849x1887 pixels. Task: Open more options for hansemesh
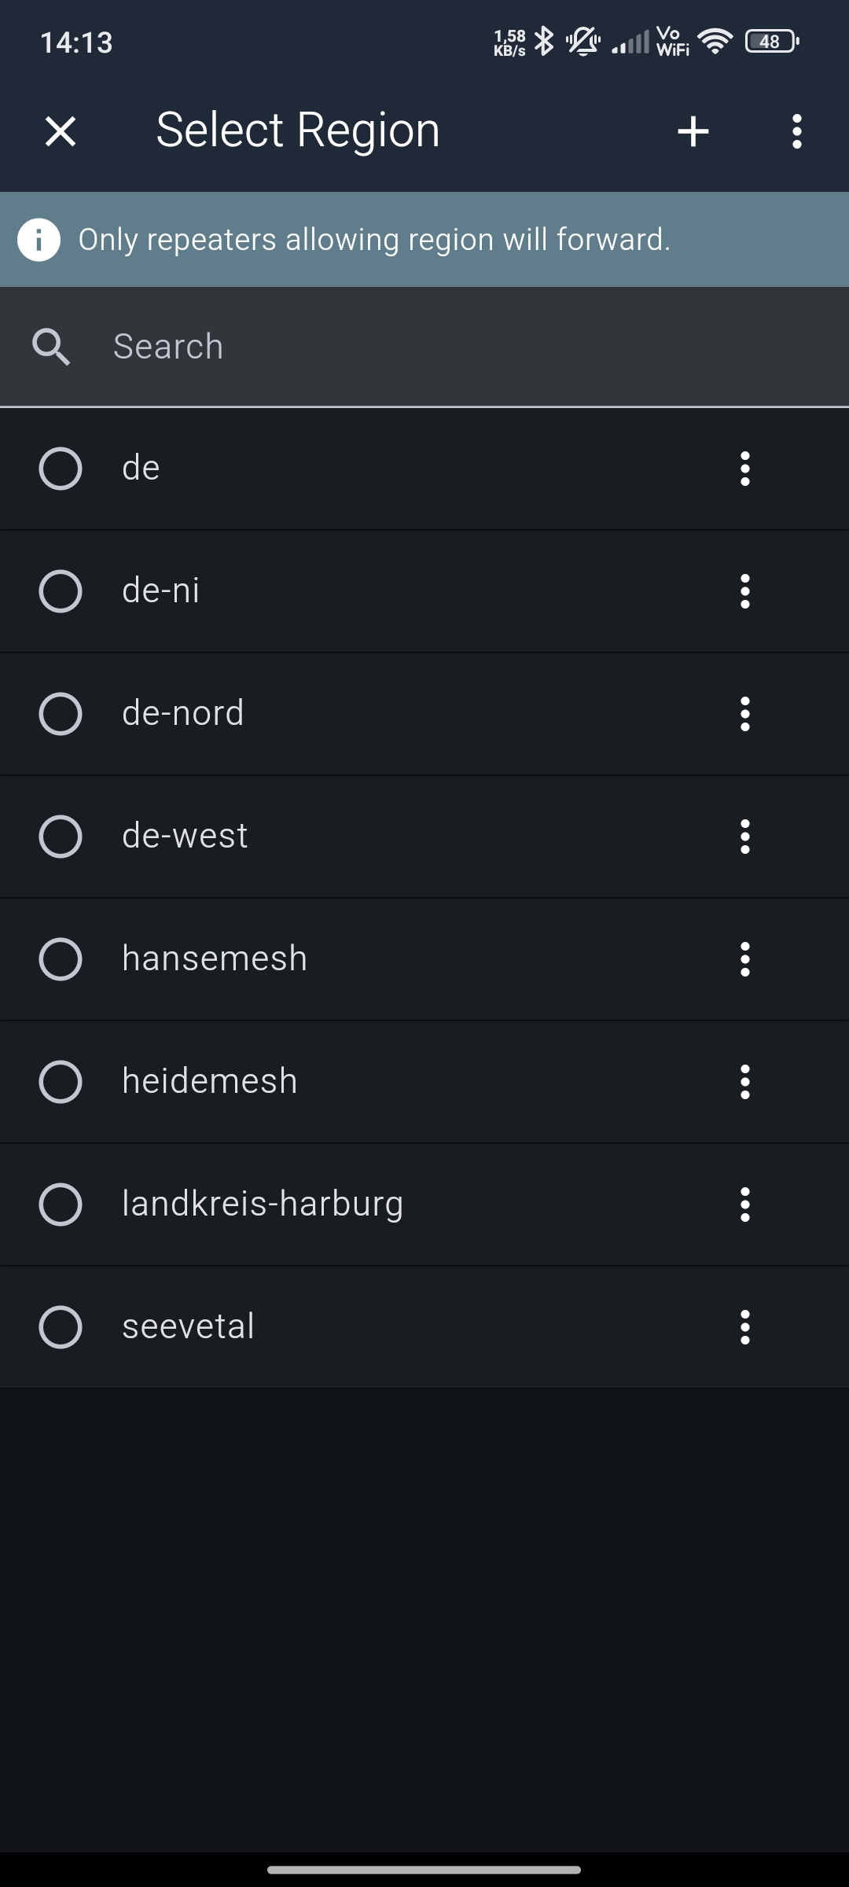point(744,959)
